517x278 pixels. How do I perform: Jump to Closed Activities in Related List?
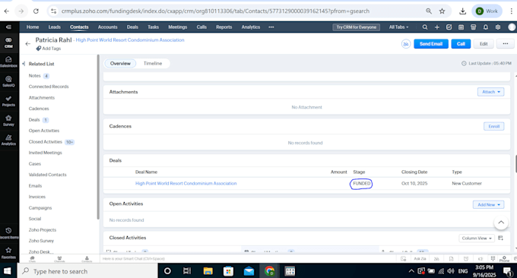click(45, 141)
